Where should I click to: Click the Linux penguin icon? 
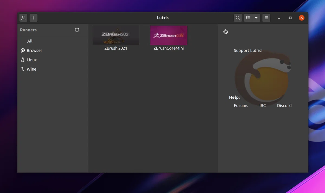(23, 60)
